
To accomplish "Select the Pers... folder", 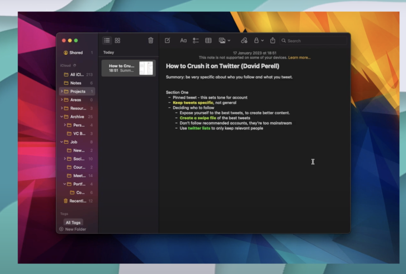I will [77, 125].
